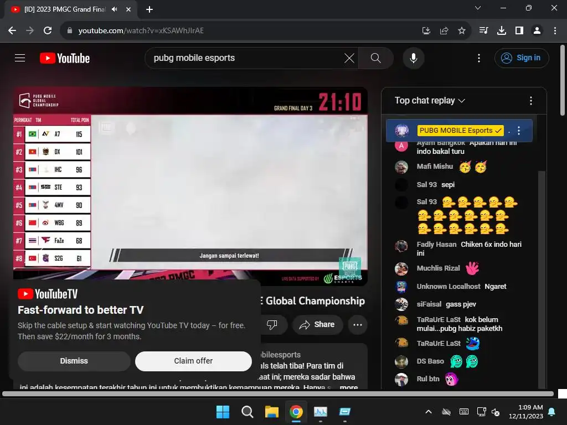The image size is (567, 425).
Task: Reload the page with the refresh icon
Action: click(48, 31)
